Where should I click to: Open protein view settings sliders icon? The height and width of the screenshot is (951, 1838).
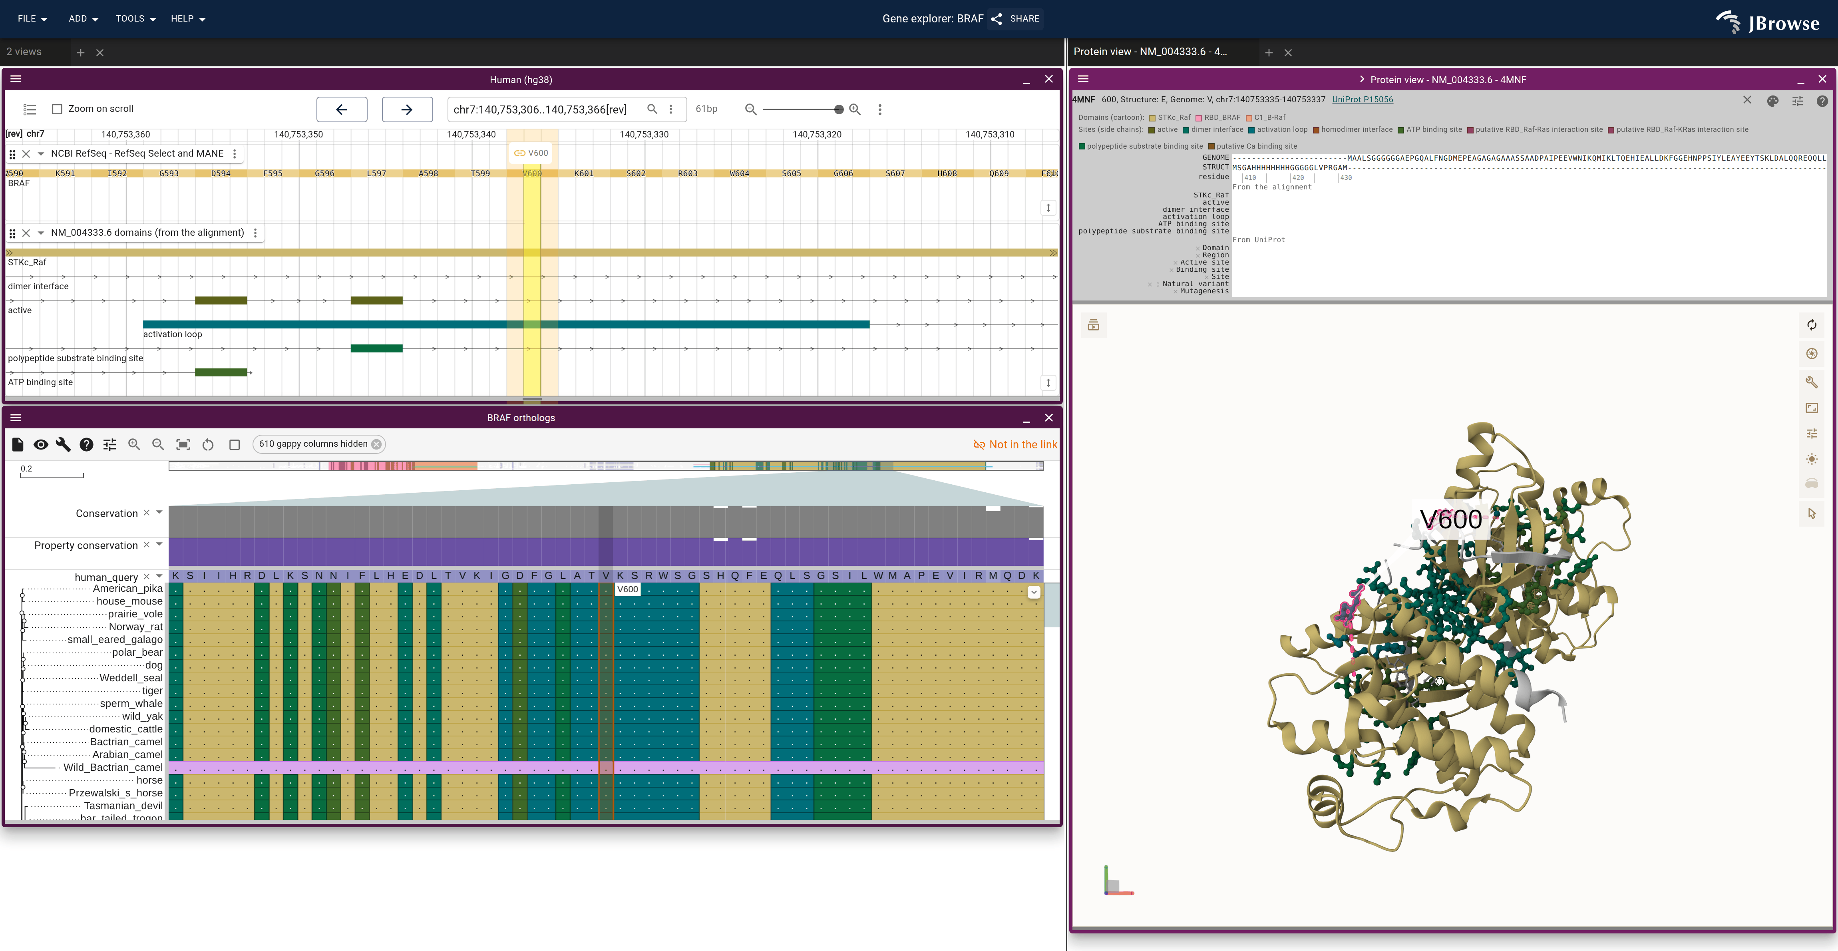1797,101
